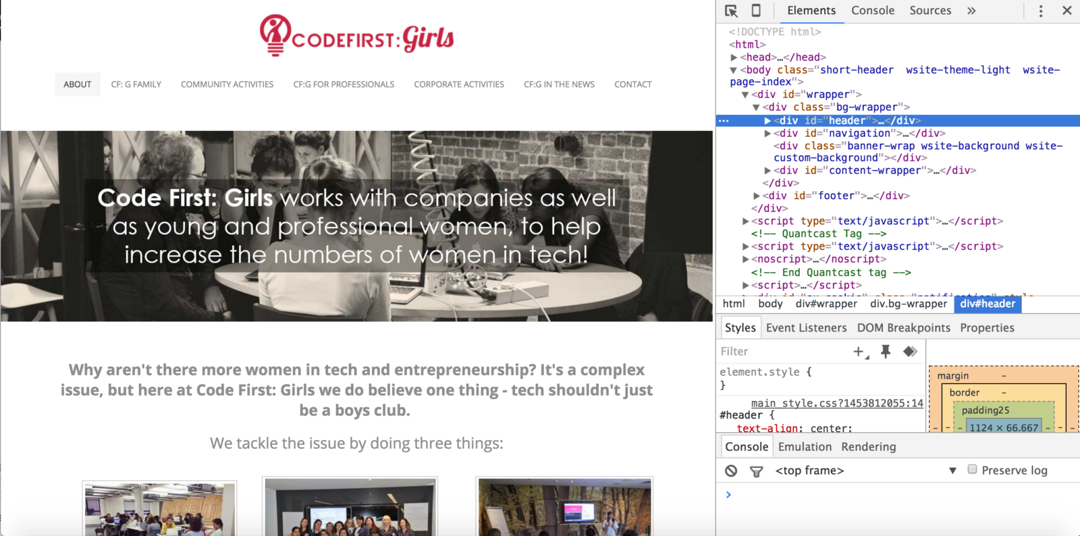Select div#wrapper breadcrumb
The height and width of the screenshot is (536, 1080).
pyautogui.click(x=826, y=304)
